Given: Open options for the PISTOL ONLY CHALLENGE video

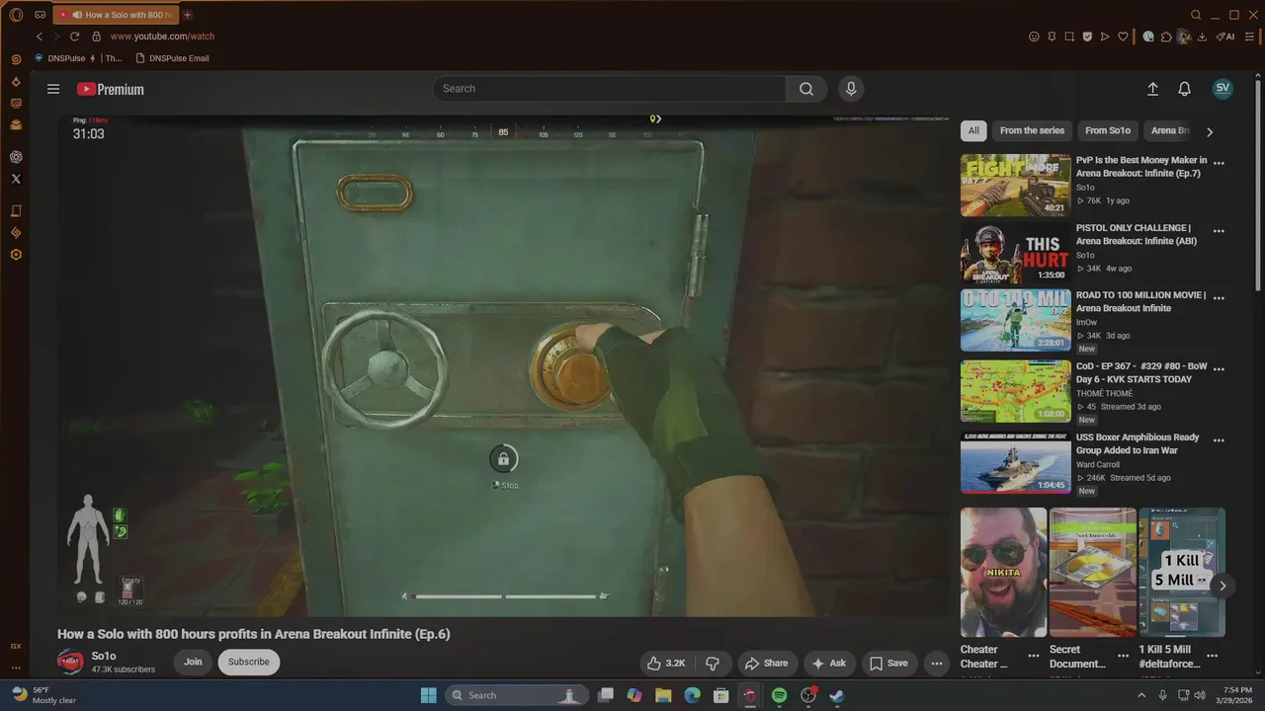Looking at the screenshot, I should click(x=1219, y=231).
